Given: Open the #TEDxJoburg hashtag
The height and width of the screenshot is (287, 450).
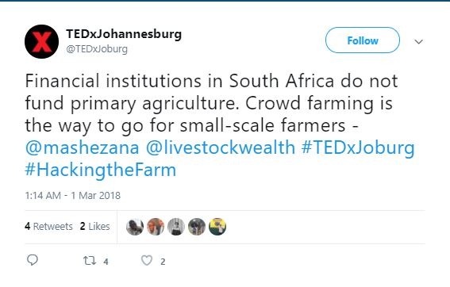Looking at the screenshot, I should (358, 148).
